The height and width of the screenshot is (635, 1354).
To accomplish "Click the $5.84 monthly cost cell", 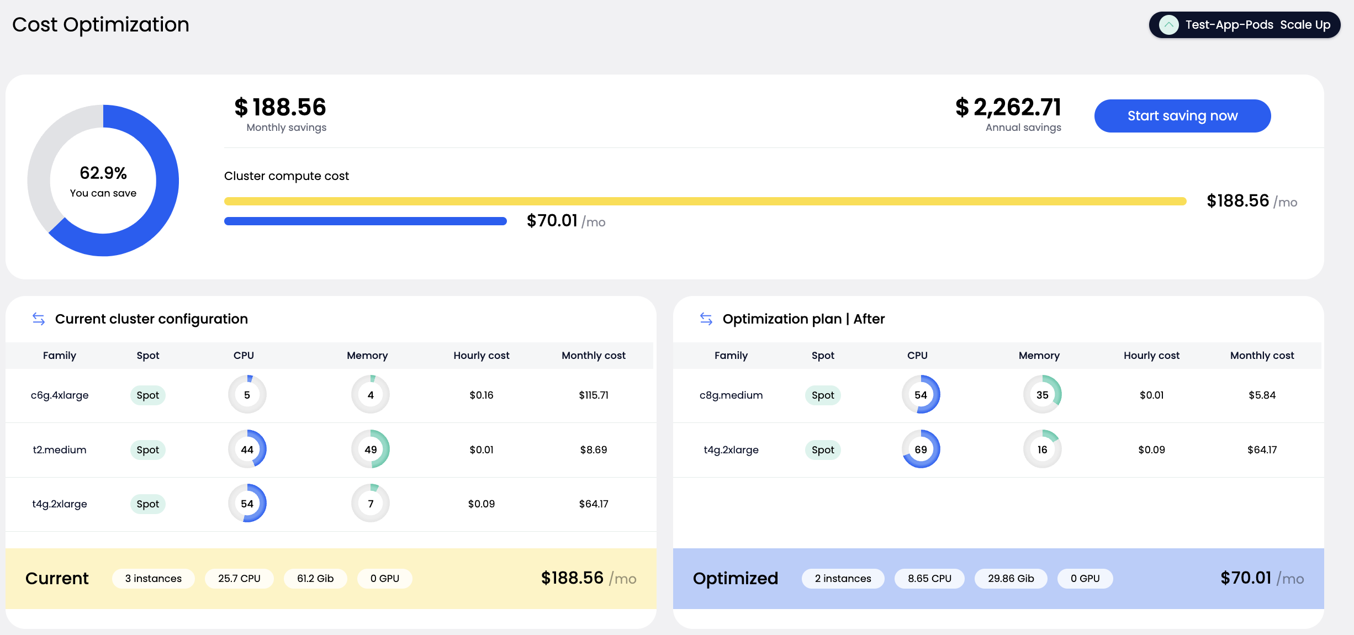I will coord(1262,395).
